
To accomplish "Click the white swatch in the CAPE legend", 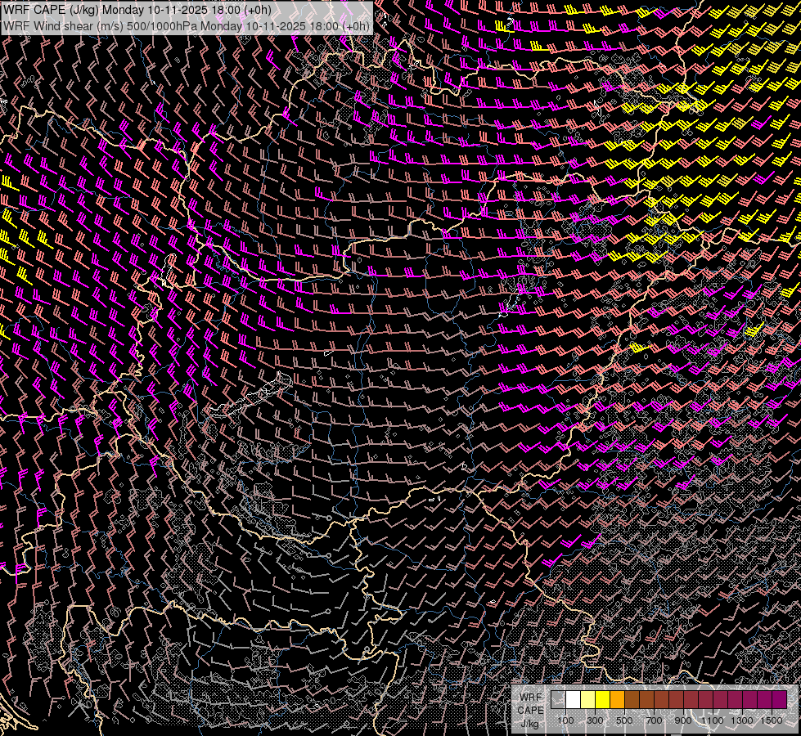I will pos(574,699).
